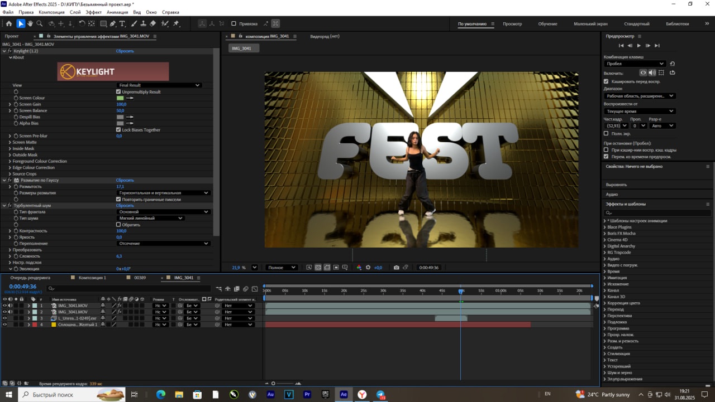Switch to Композиция 1 timeline tab
This screenshot has height=402, width=715.
(92, 278)
